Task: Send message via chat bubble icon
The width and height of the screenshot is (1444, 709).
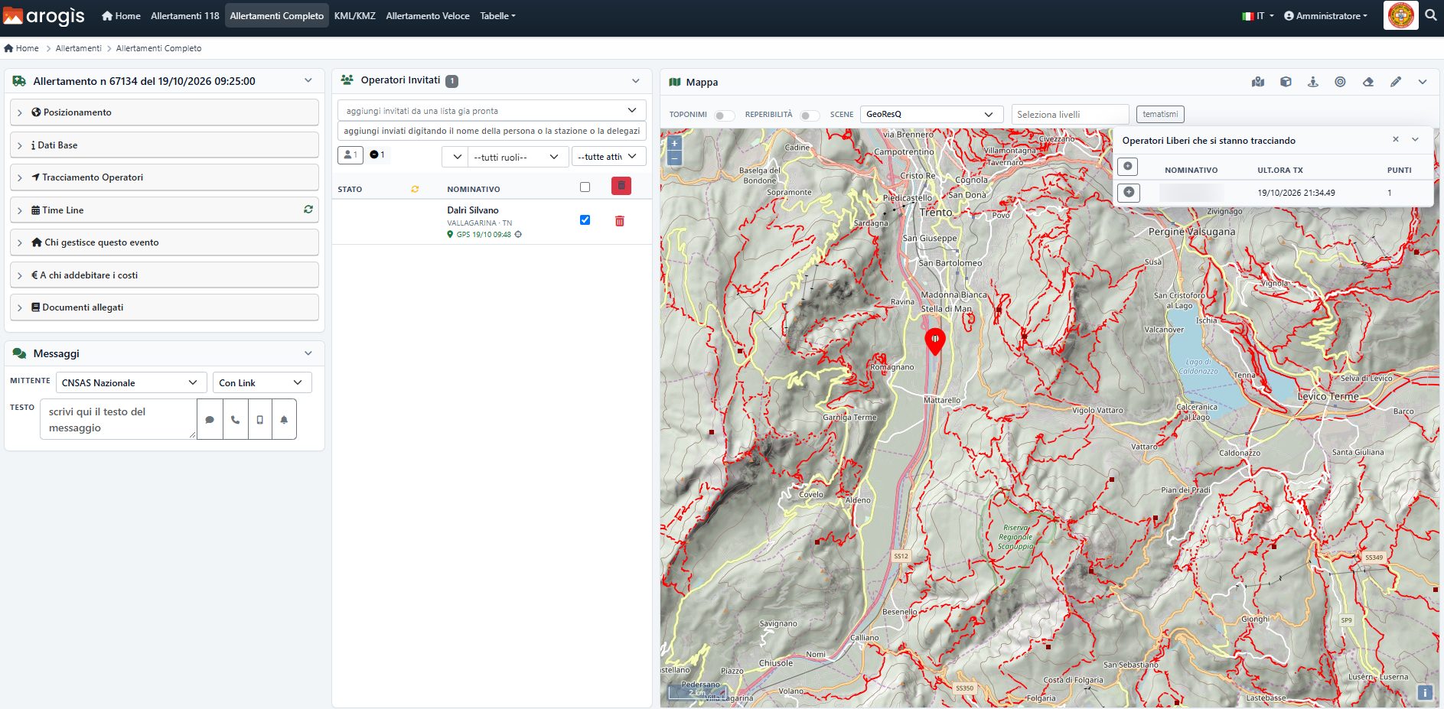Action: pyautogui.click(x=210, y=419)
